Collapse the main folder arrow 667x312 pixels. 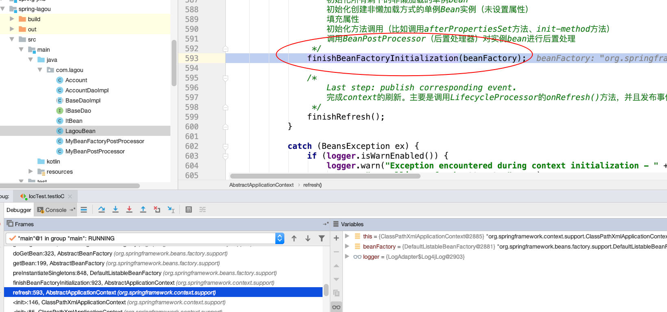pyautogui.click(x=21, y=49)
